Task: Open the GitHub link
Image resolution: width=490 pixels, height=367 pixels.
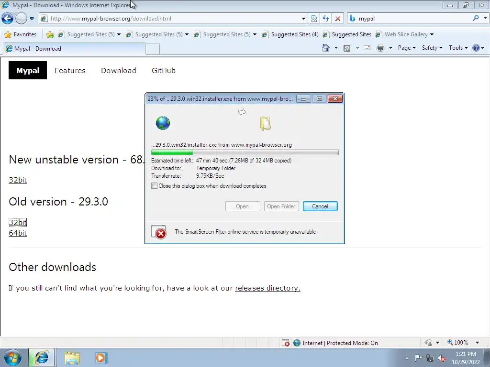Action: [x=164, y=71]
